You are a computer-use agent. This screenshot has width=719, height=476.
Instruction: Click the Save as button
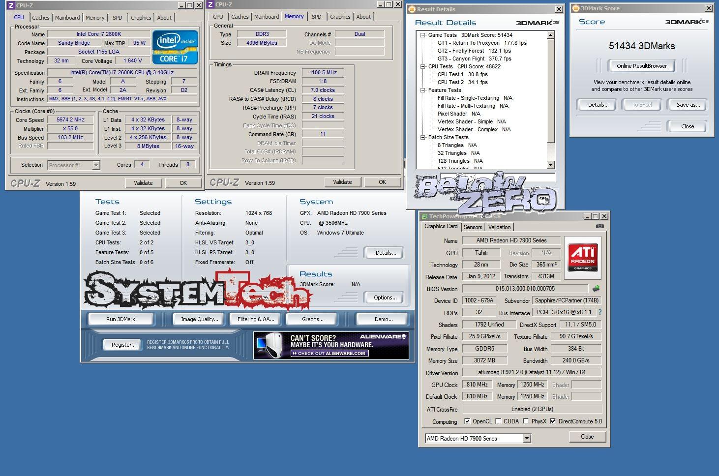coord(688,105)
